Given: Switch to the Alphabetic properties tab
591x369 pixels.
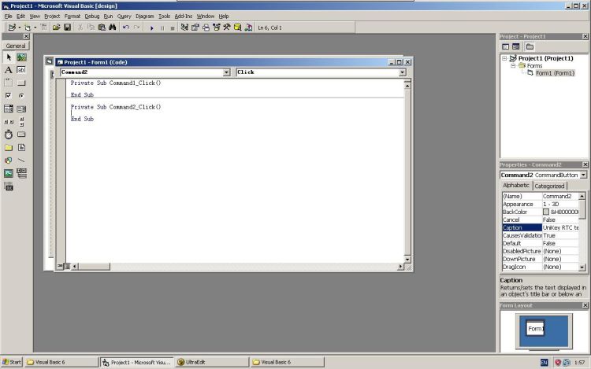Looking at the screenshot, I should point(516,186).
